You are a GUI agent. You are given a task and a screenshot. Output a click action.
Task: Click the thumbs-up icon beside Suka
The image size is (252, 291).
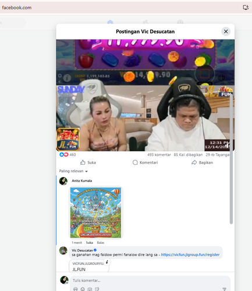point(83,162)
